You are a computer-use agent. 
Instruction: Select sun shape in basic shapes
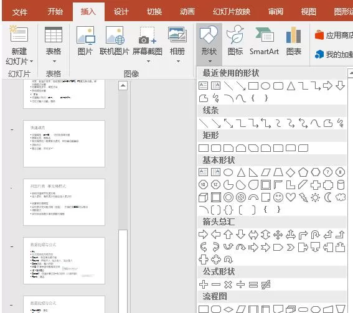[x=316, y=197]
